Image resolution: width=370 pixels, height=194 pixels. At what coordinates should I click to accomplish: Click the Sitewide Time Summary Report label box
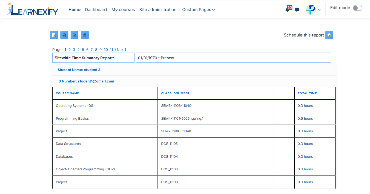(94, 58)
